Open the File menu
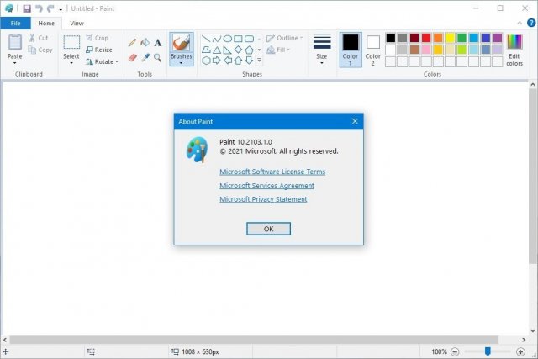 click(x=15, y=23)
